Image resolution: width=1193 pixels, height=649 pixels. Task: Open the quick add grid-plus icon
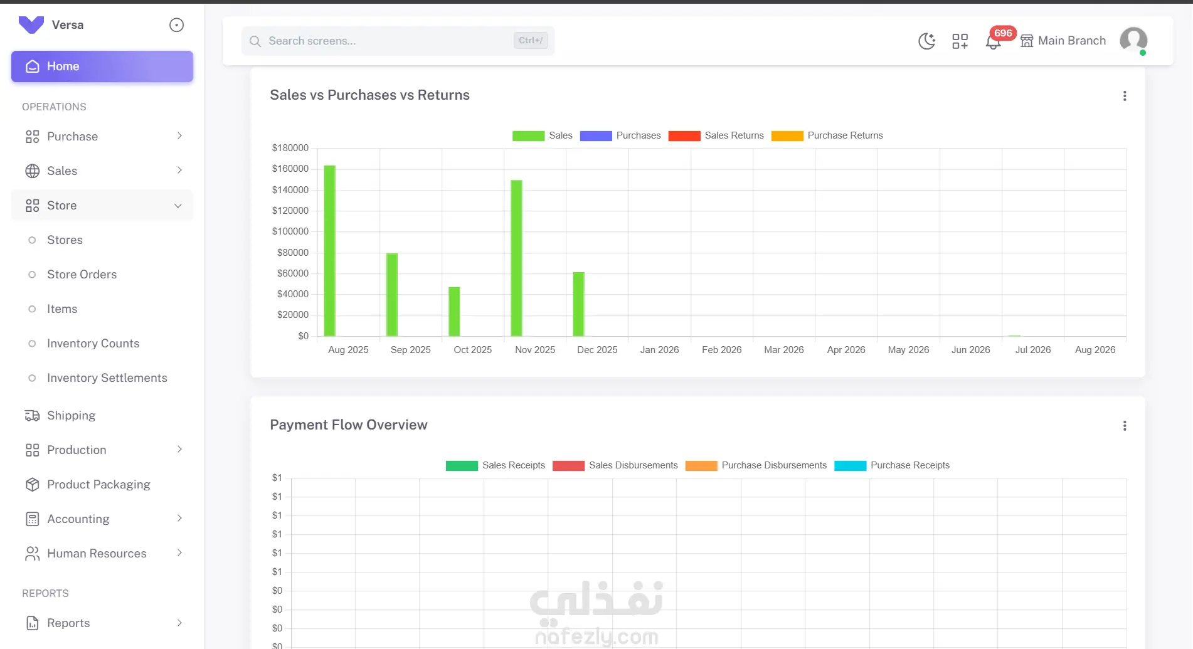(x=960, y=41)
